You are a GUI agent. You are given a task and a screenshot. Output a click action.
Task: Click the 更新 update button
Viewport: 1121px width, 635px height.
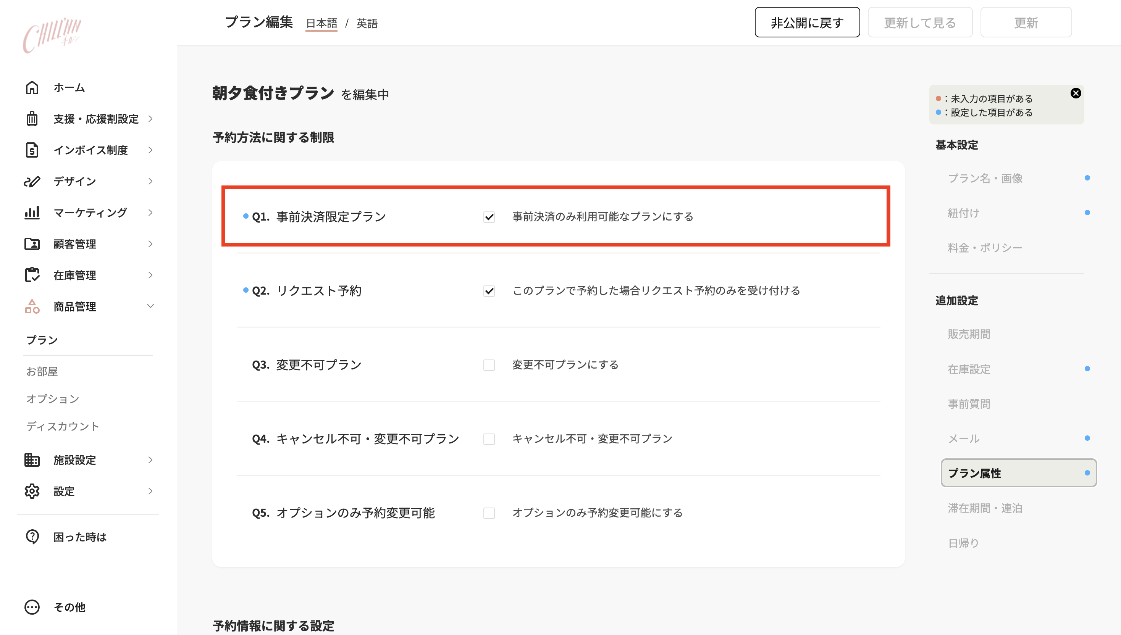pos(1026,22)
